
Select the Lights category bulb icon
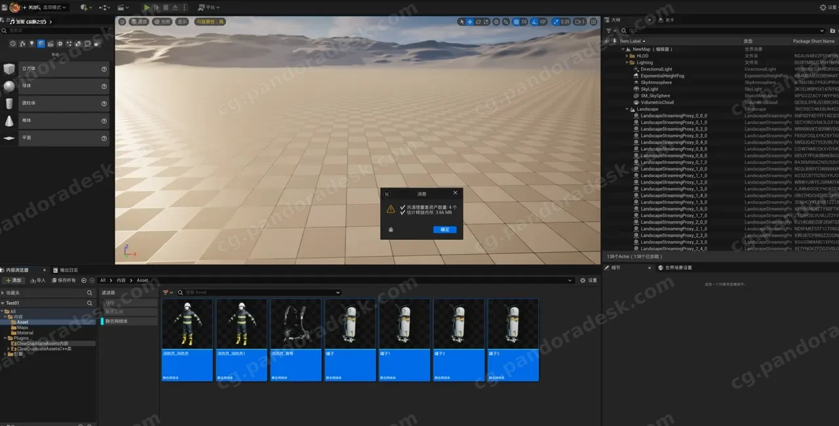coord(31,43)
